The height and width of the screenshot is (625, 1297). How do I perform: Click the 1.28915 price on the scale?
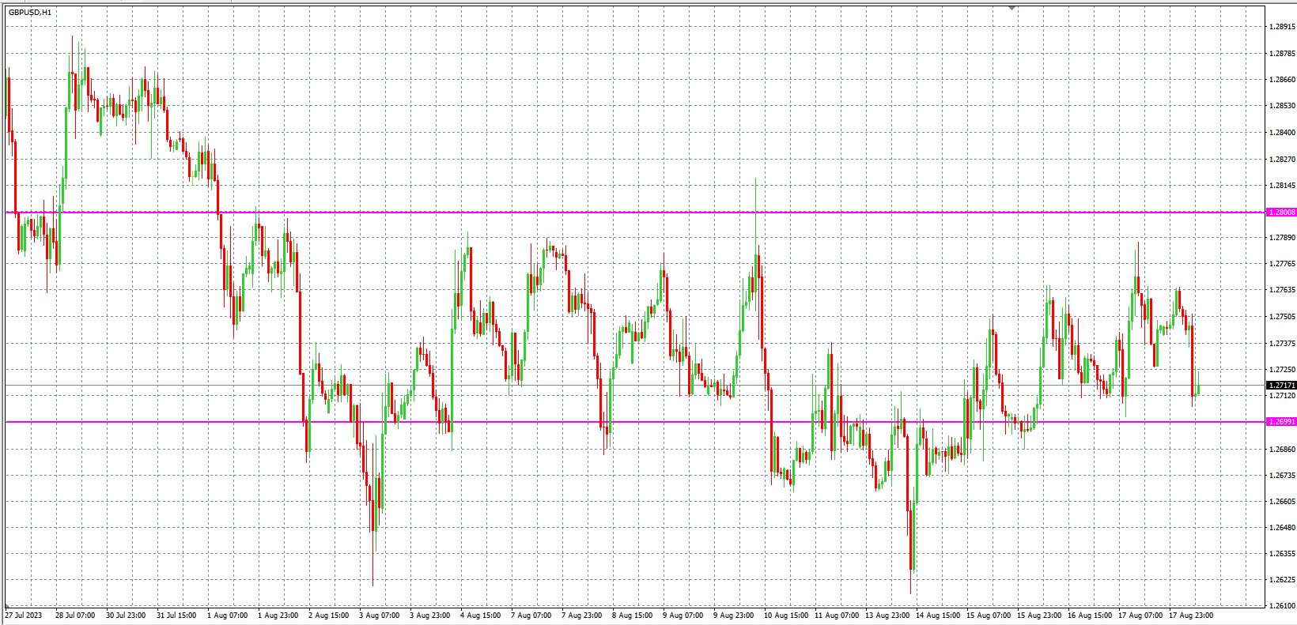[x=1281, y=27]
